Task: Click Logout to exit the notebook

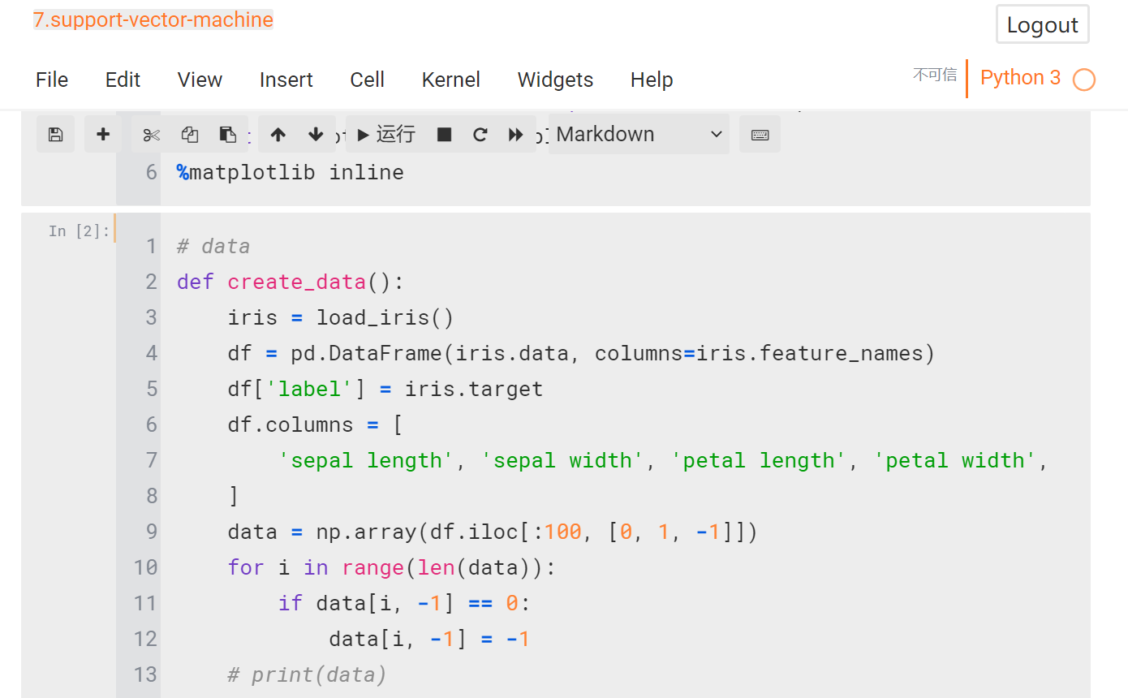Action: (1042, 24)
